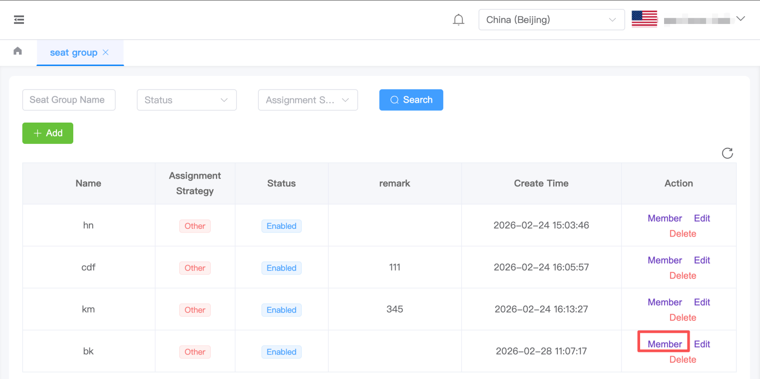Select the hn name cell
760x379 pixels.
click(89, 225)
